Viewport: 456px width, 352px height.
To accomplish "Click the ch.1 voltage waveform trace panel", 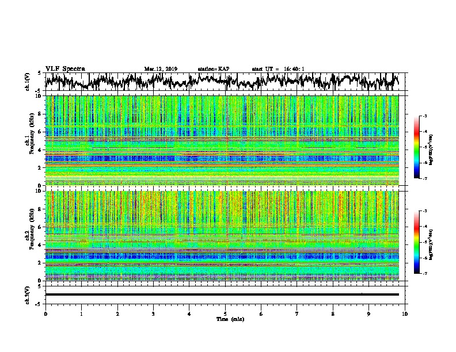I will 225,82.
